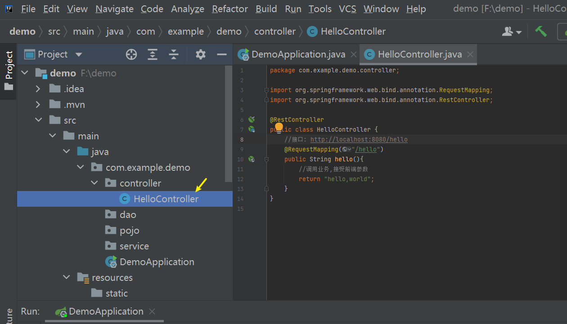Click the yellow lightbulb intention icon

(279, 128)
